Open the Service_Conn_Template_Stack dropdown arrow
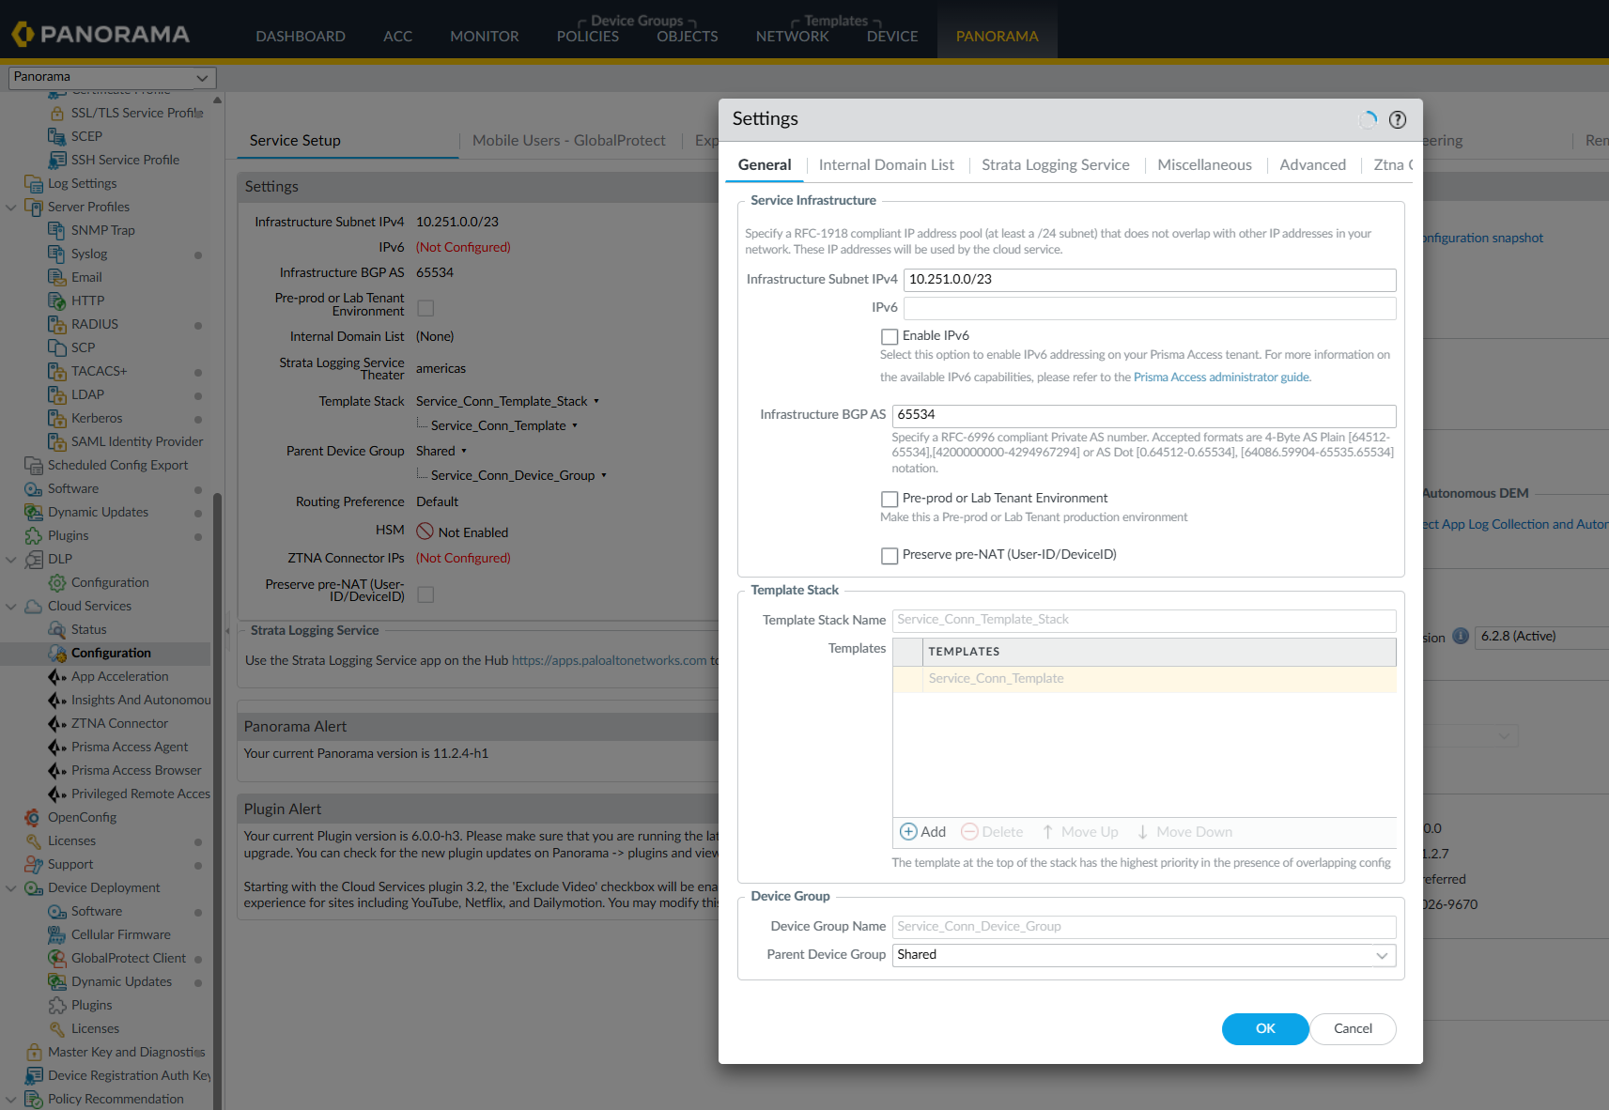Image resolution: width=1609 pixels, height=1110 pixels. tap(596, 402)
